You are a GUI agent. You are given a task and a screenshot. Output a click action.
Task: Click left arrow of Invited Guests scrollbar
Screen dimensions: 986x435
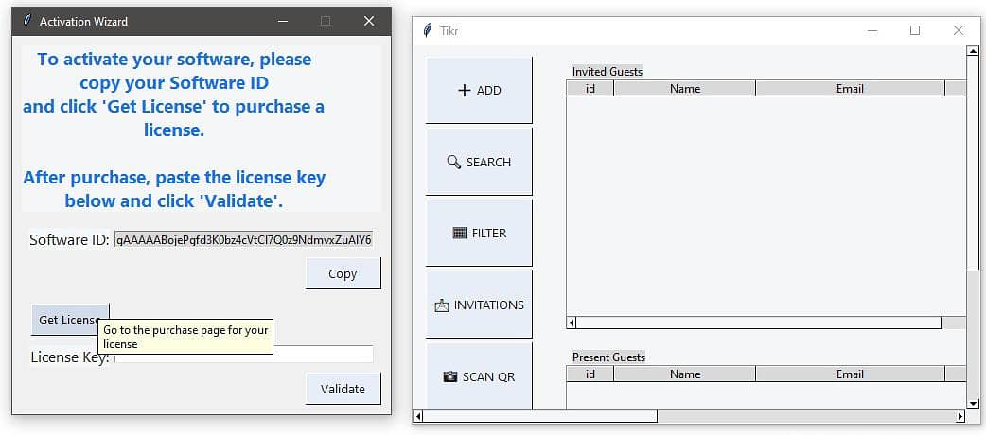click(x=572, y=322)
